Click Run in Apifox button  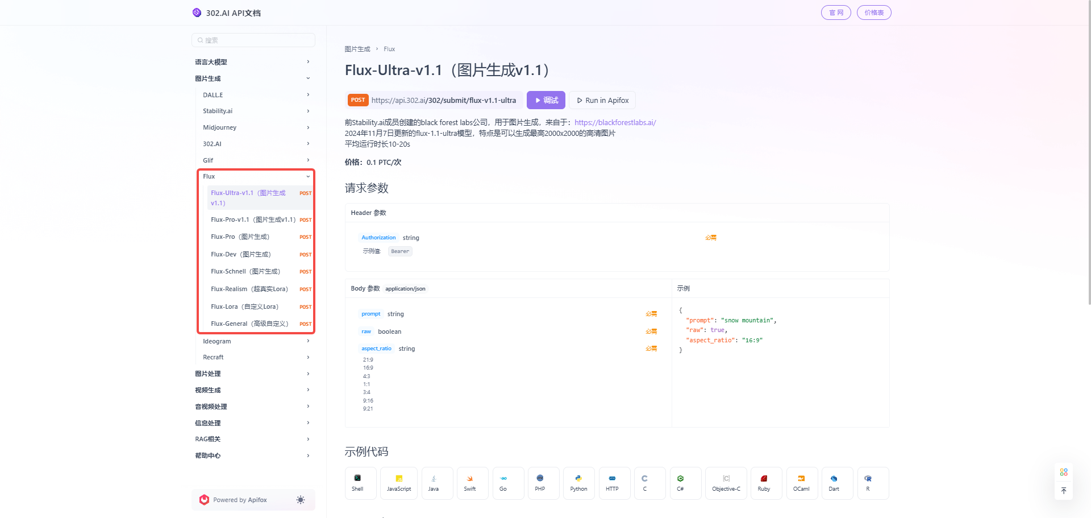(x=602, y=100)
